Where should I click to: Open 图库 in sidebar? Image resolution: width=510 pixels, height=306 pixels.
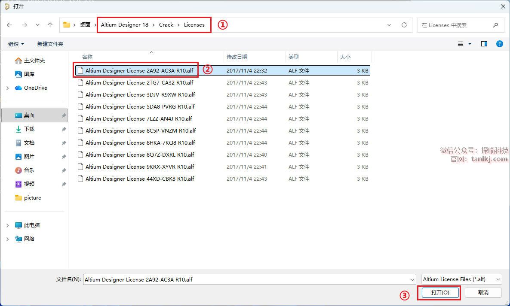point(29,74)
